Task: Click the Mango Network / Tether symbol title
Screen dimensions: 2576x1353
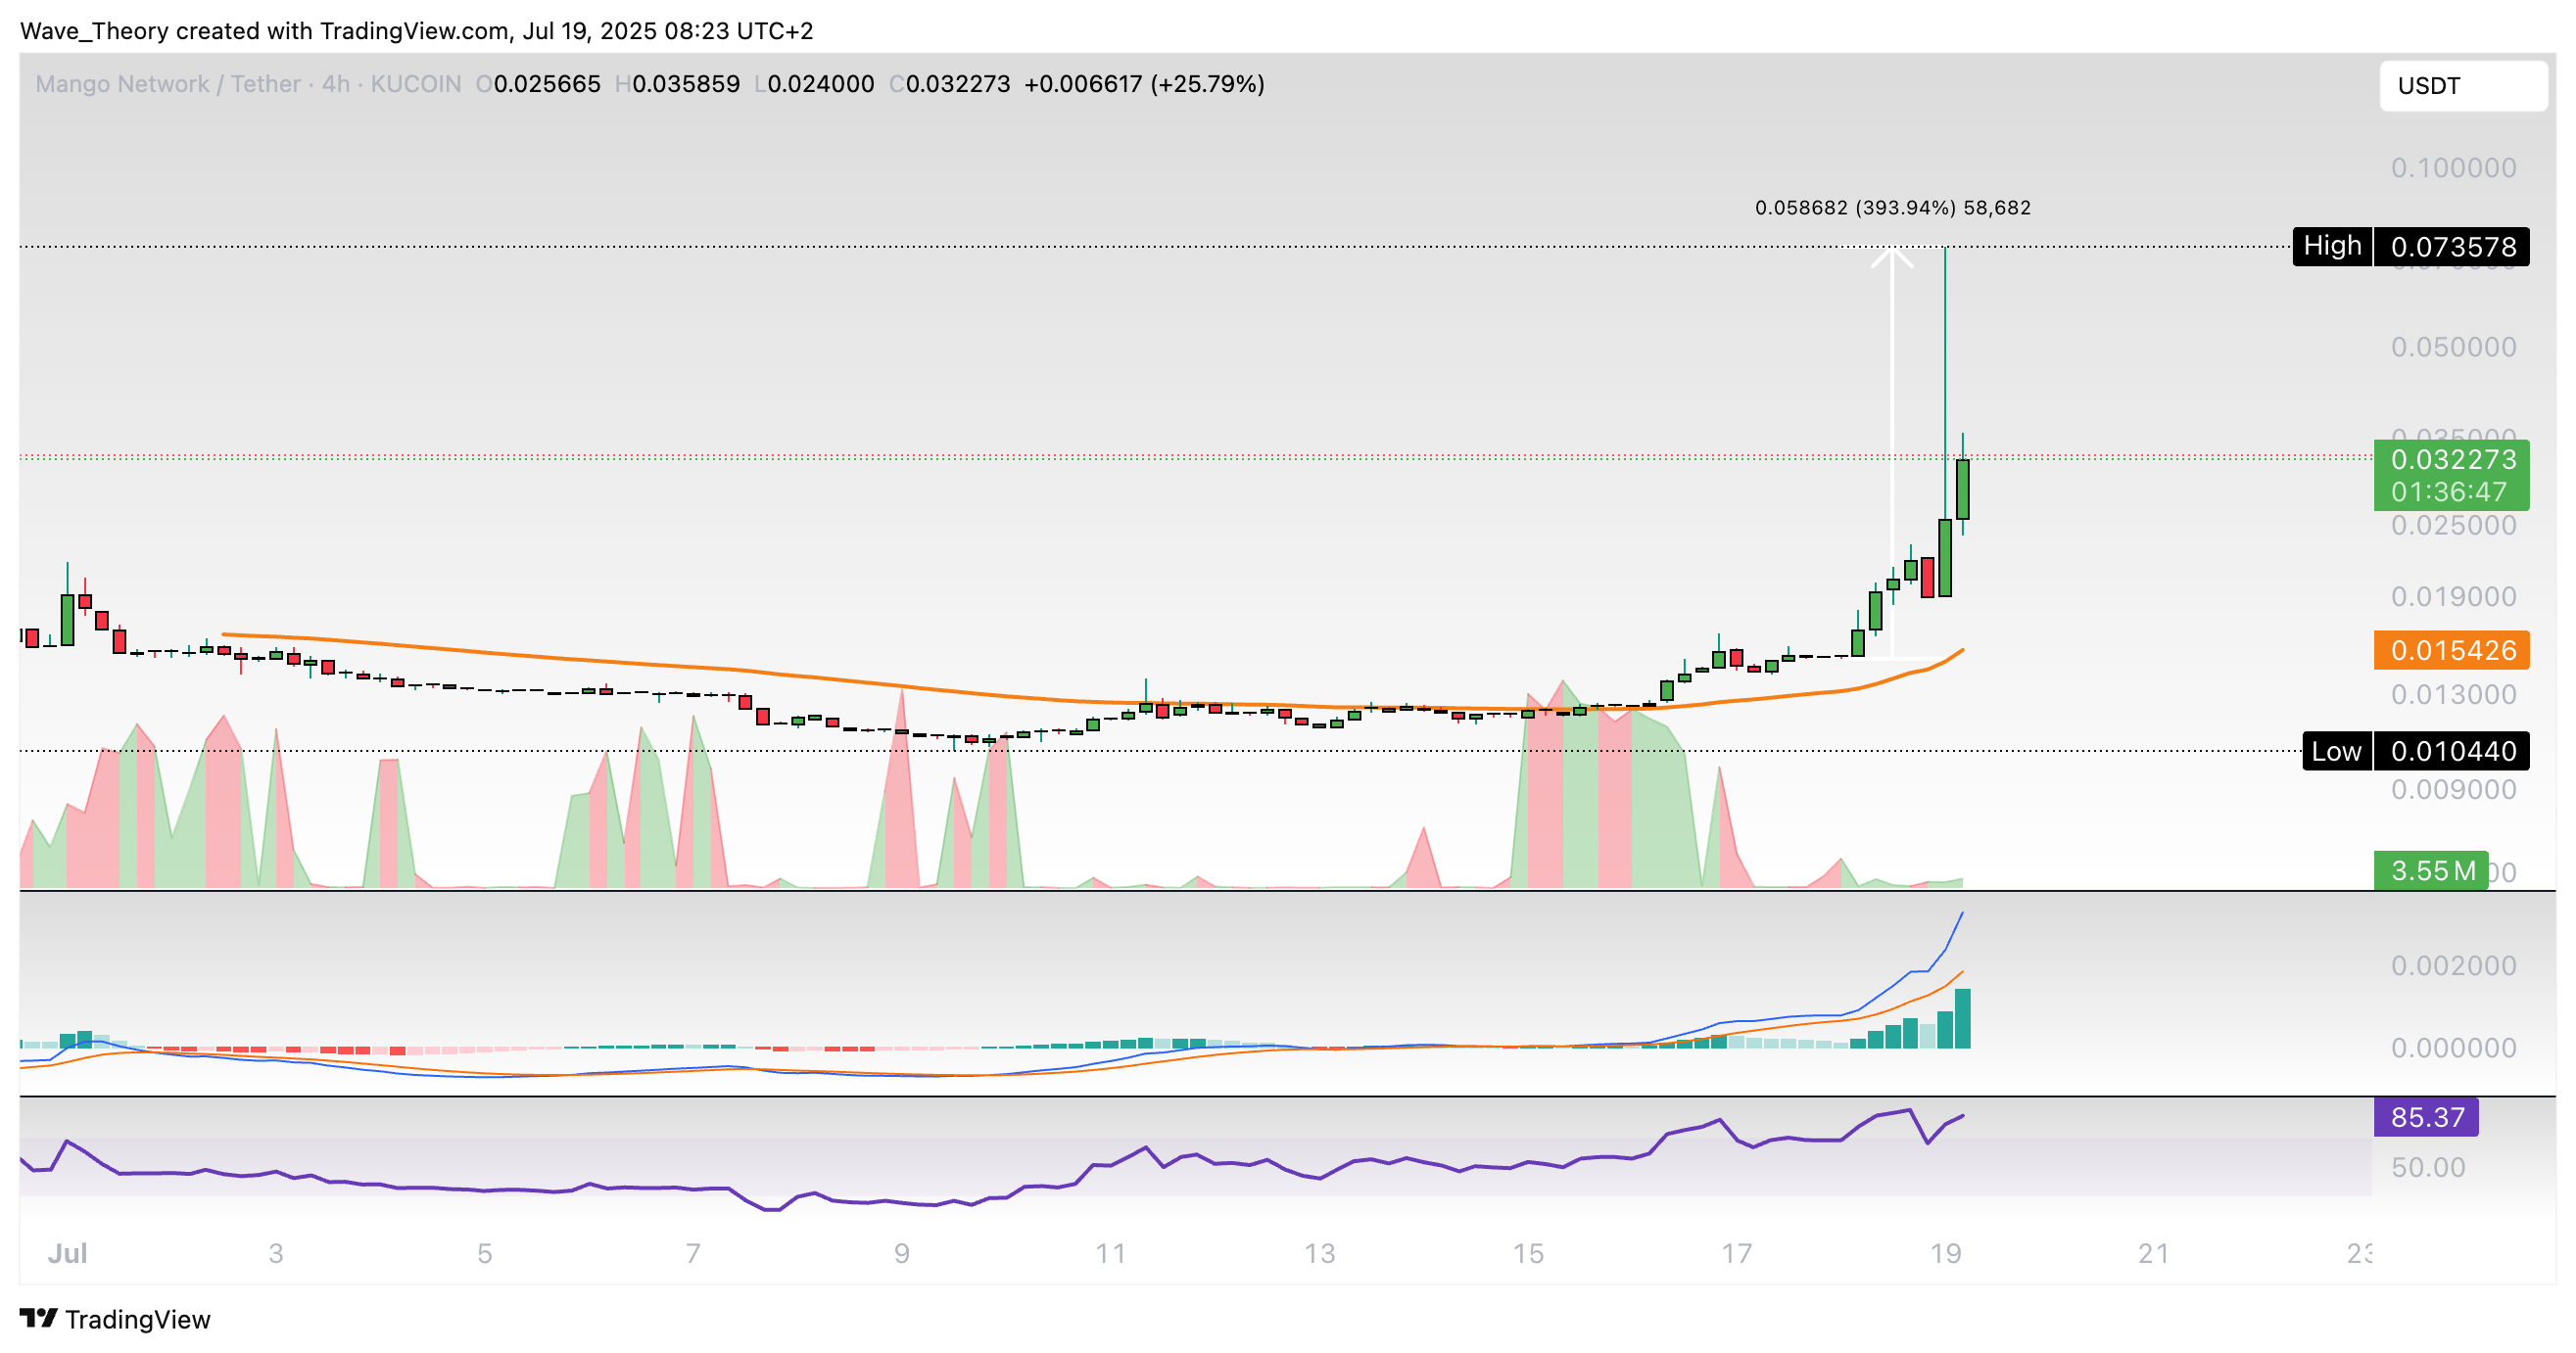Action: point(167,84)
